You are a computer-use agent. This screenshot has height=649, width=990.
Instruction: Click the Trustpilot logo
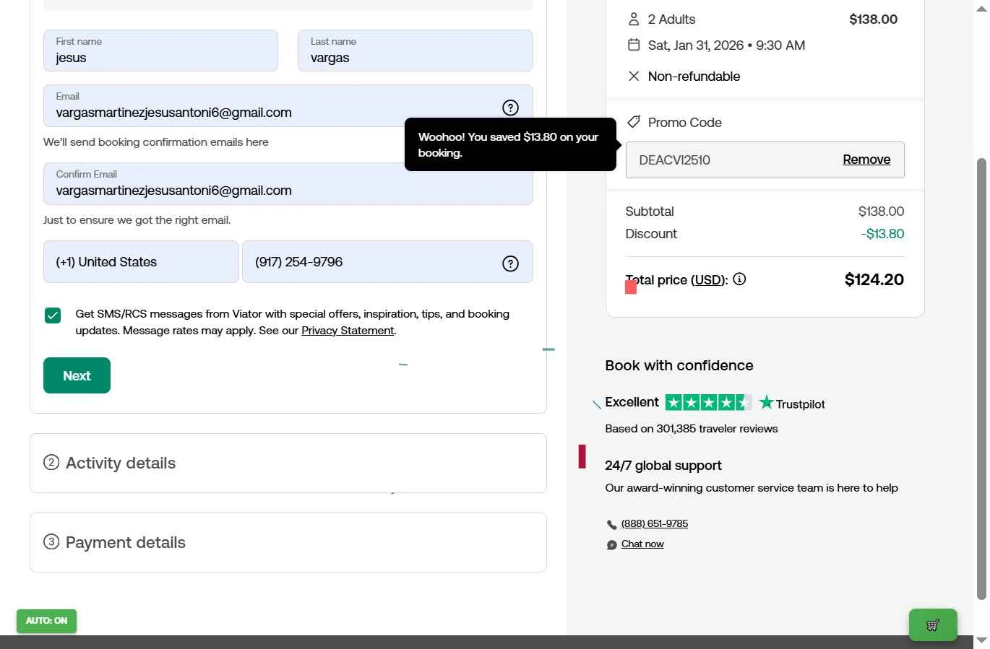pyautogui.click(x=792, y=403)
